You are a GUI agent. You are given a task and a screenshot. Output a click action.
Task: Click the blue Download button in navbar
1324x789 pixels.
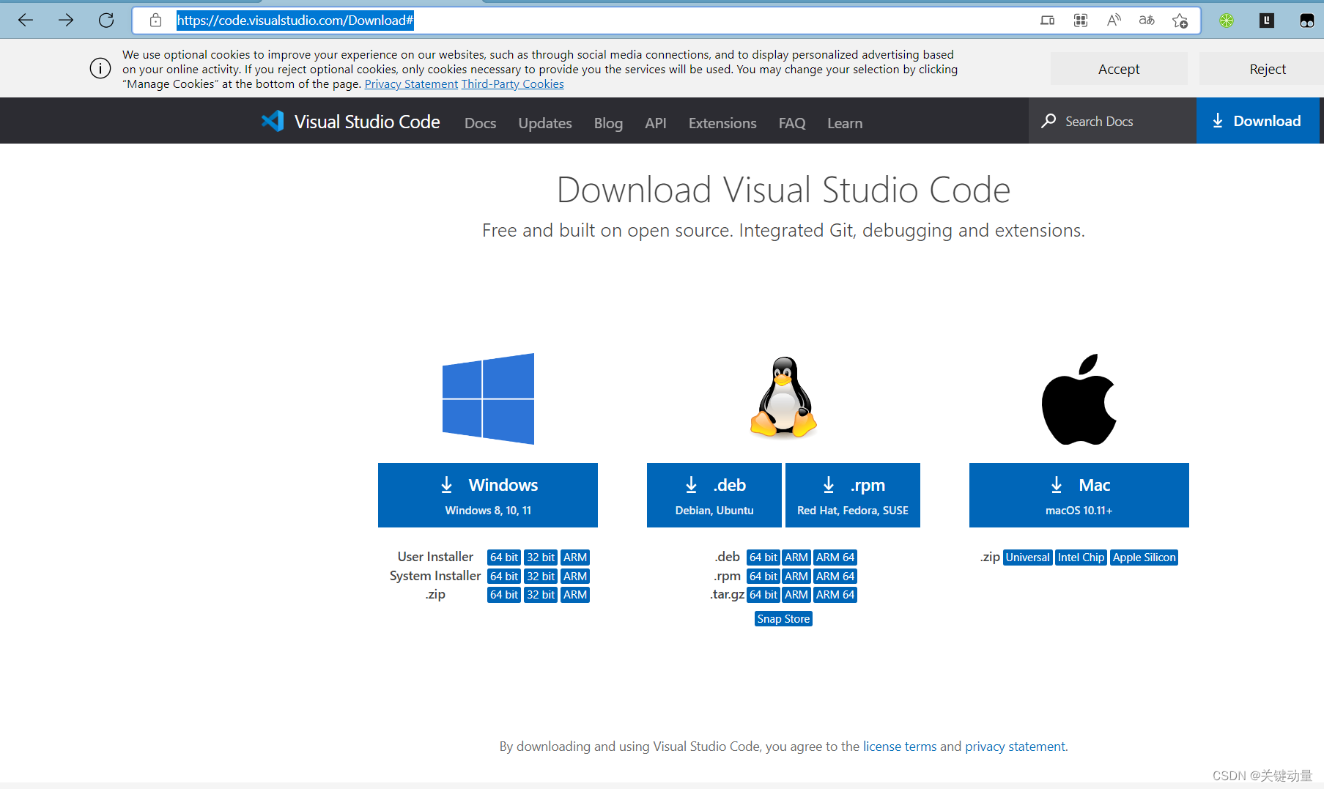[1258, 121]
